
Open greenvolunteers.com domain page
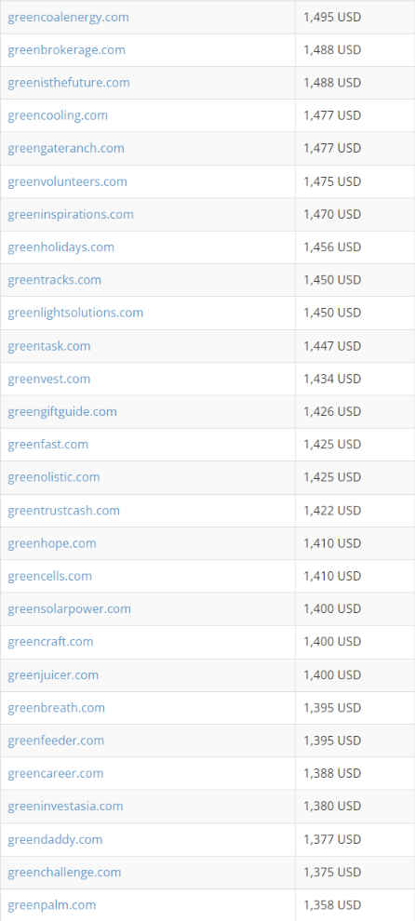(68, 181)
